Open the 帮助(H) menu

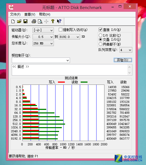[45, 14]
